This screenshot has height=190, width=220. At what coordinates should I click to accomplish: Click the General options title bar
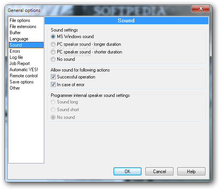[x=98, y=10]
